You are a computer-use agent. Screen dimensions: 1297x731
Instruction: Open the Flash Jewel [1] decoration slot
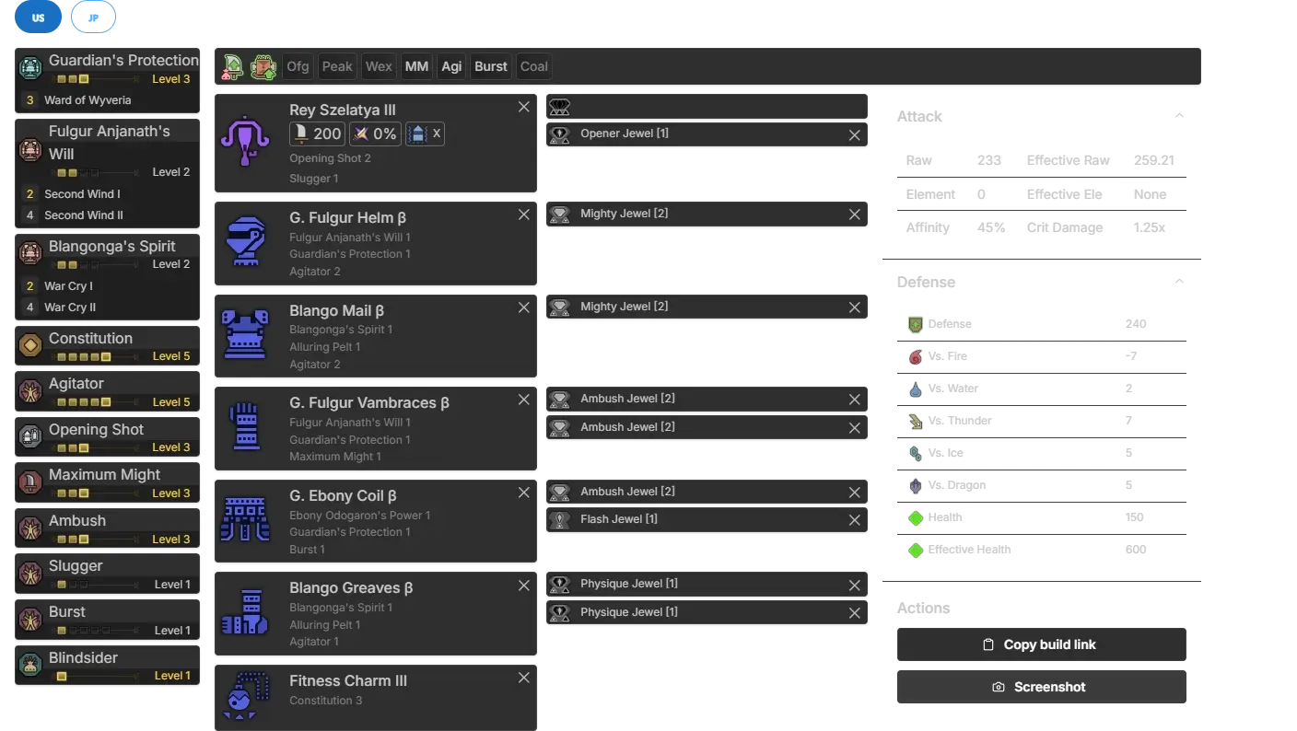[706, 520]
